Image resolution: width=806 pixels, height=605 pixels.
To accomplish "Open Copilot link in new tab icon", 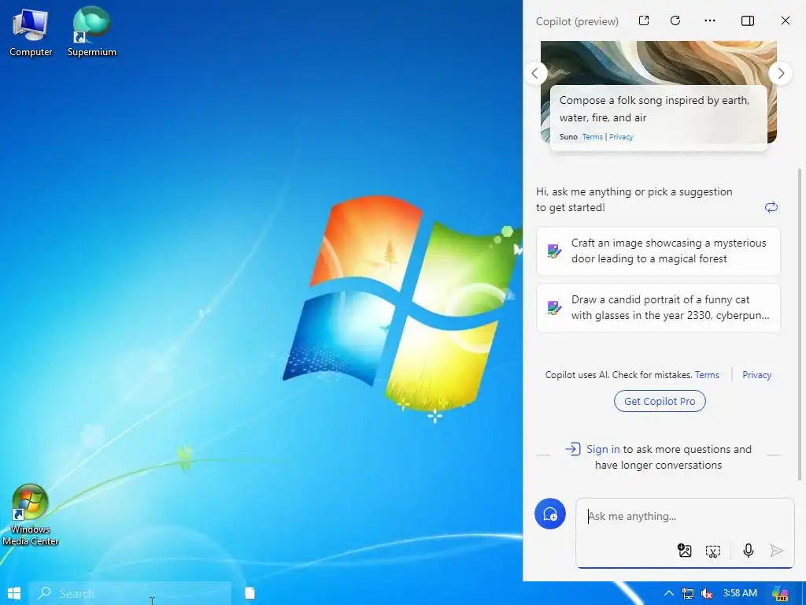I will click(644, 20).
